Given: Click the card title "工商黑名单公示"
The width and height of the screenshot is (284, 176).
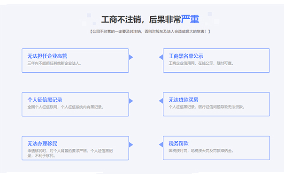Looking at the screenshot, I should coord(186,56).
